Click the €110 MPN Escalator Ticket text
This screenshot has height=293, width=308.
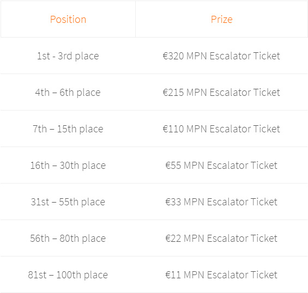point(221,129)
